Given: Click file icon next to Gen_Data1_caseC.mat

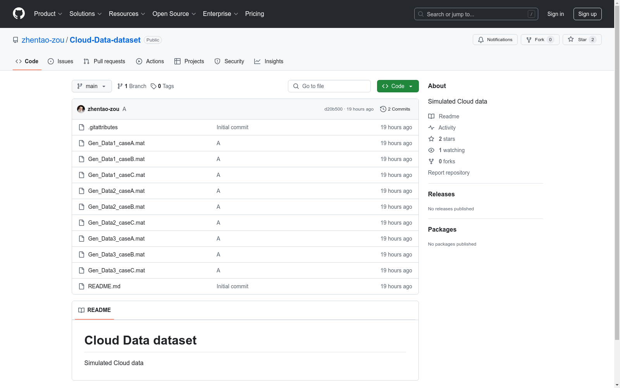Looking at the screenshot, I should pos(81,175).
